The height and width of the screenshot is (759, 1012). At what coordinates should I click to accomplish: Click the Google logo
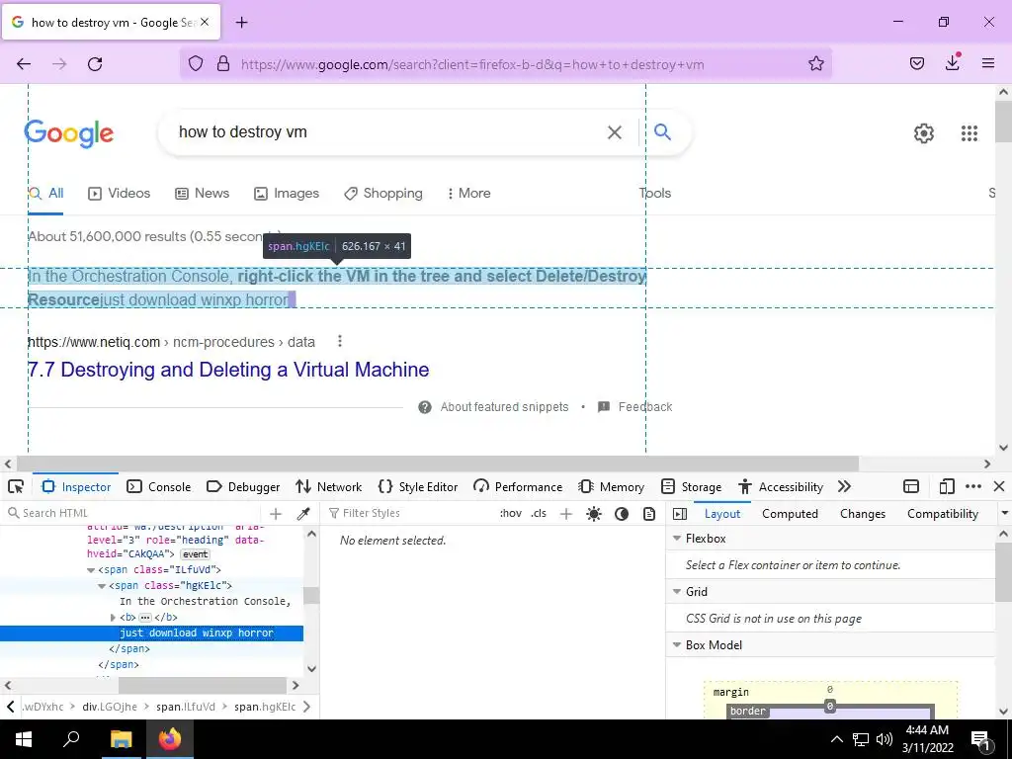coord(69,133)
